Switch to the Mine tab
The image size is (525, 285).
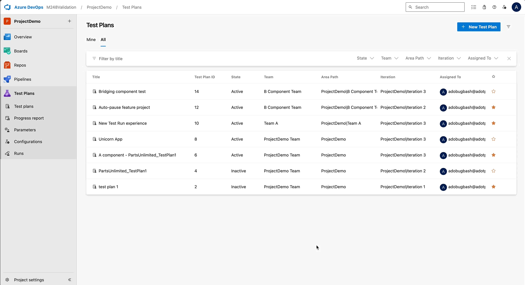(91, 39)
